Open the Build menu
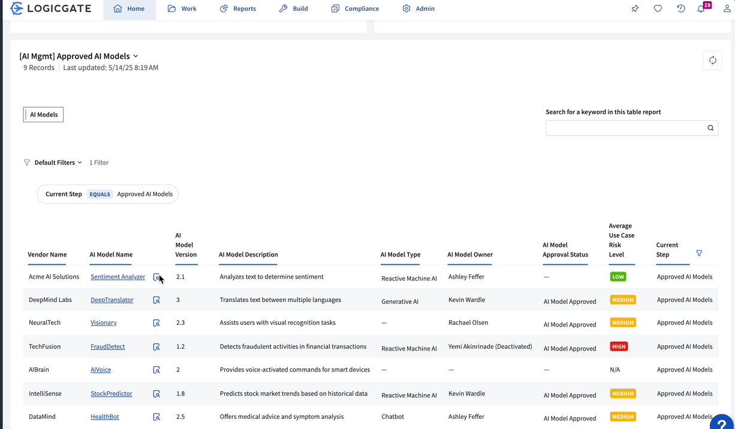This screenshot has height=429, width=735. click(x=294, y=9)
